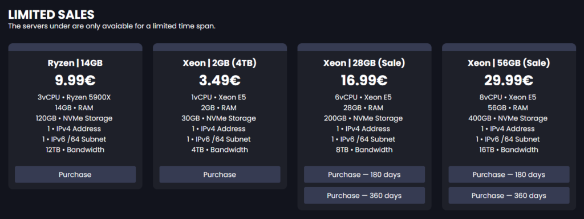
Task: Click the limited time span subtitle text
Action: click(112, 27)
